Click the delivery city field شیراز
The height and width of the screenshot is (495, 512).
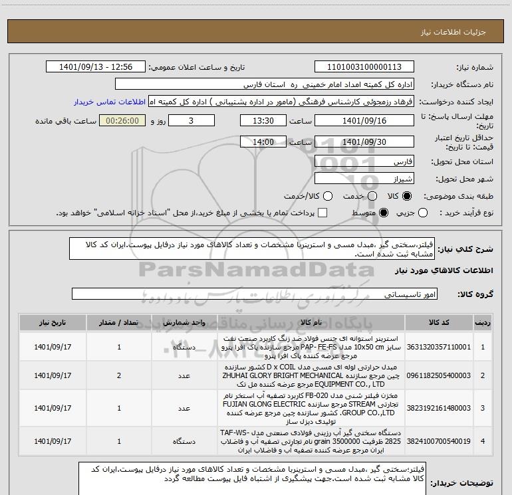364,179
